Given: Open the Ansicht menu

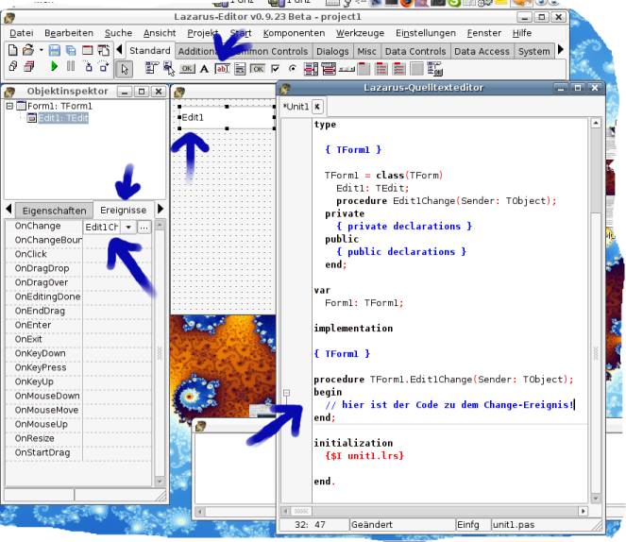Looking at the screenshot, I should click(160, 33).
